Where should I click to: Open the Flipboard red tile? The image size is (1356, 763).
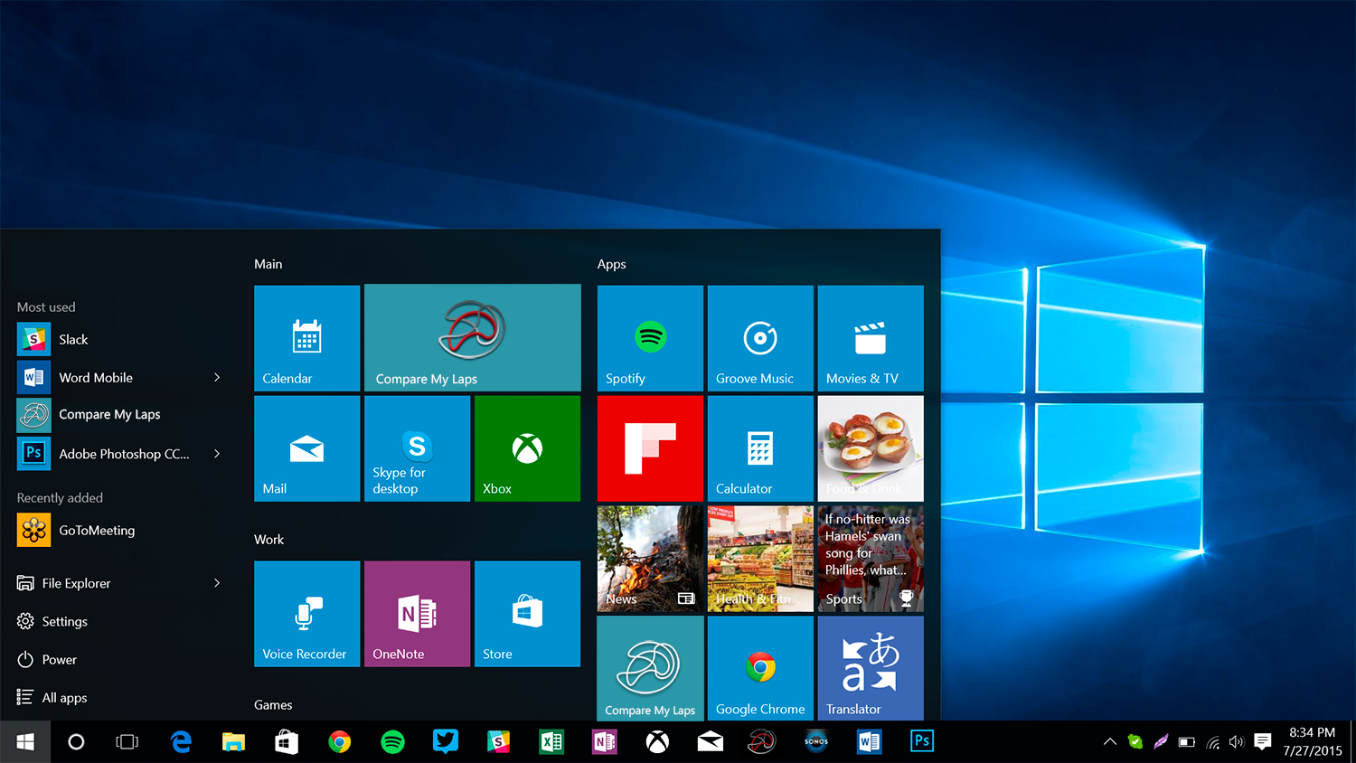650,448
